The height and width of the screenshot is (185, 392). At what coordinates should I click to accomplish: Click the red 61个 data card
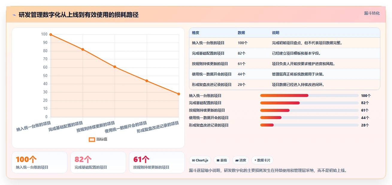point(157,162)
